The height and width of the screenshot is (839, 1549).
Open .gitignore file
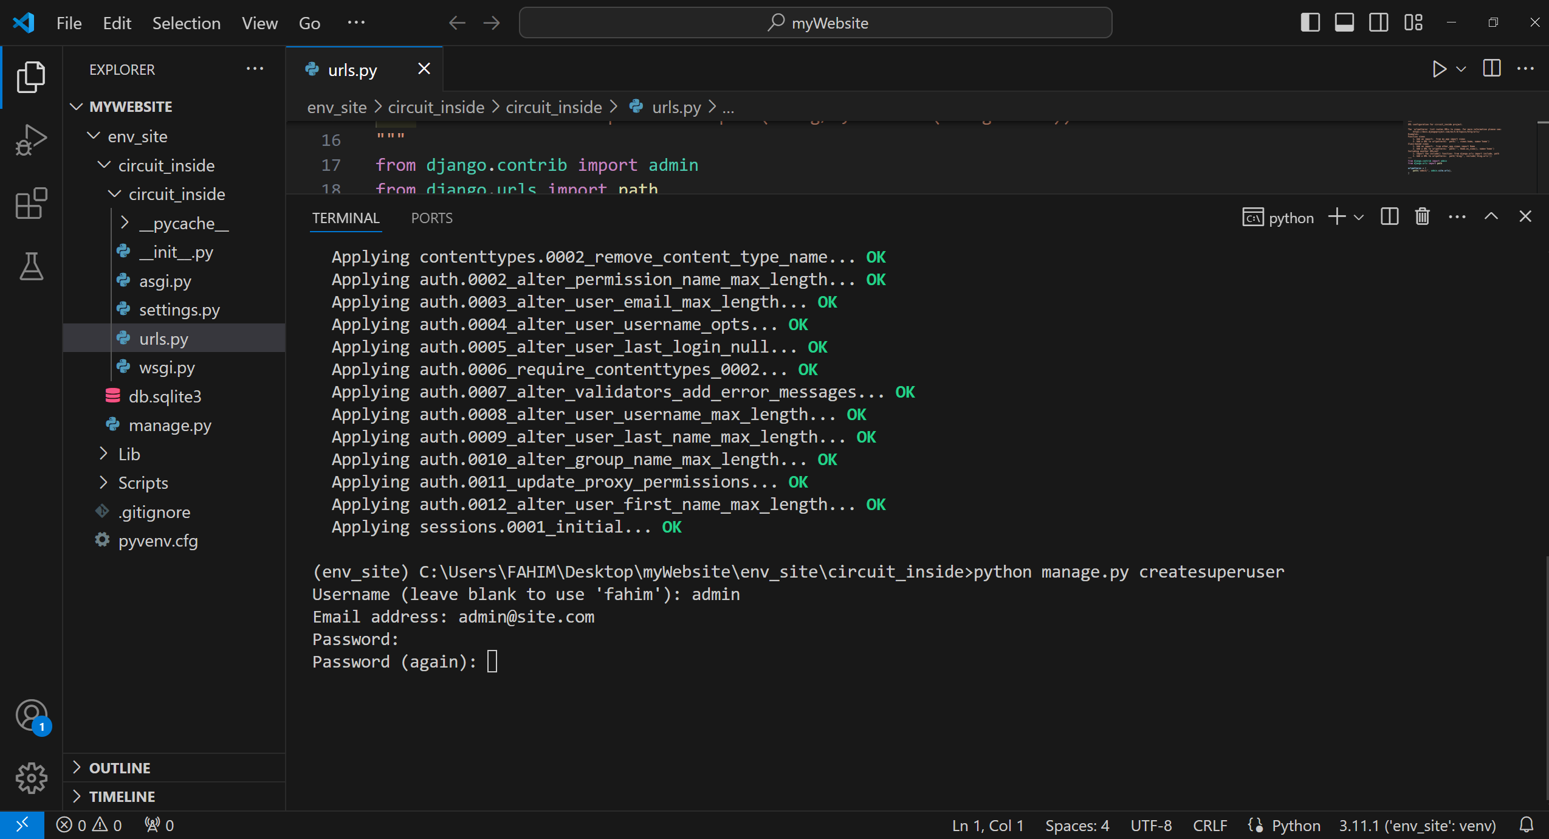pyautogui.click(x=174, y=512)
